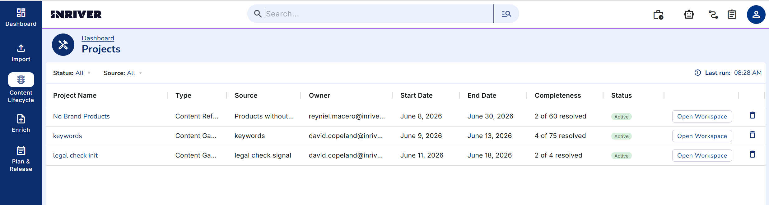Click the Last run info icon
This screenshot has height=205, width=769.
point(698,73)
